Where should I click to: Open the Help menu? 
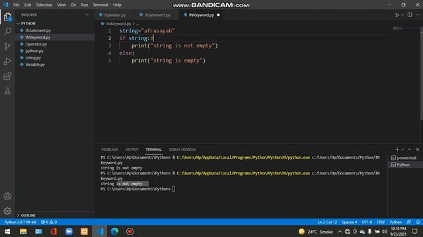117,5
